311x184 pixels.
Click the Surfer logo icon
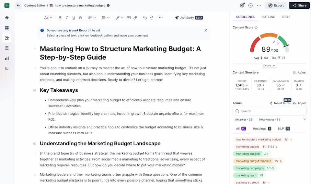(x=7, y=5)
